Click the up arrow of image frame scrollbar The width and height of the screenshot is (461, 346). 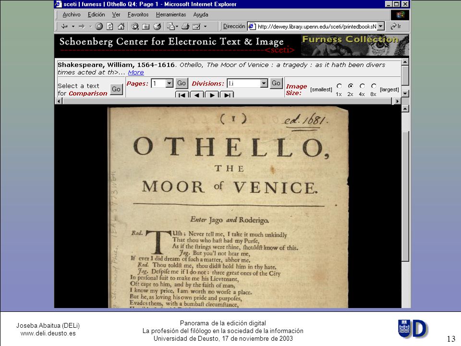405,109
